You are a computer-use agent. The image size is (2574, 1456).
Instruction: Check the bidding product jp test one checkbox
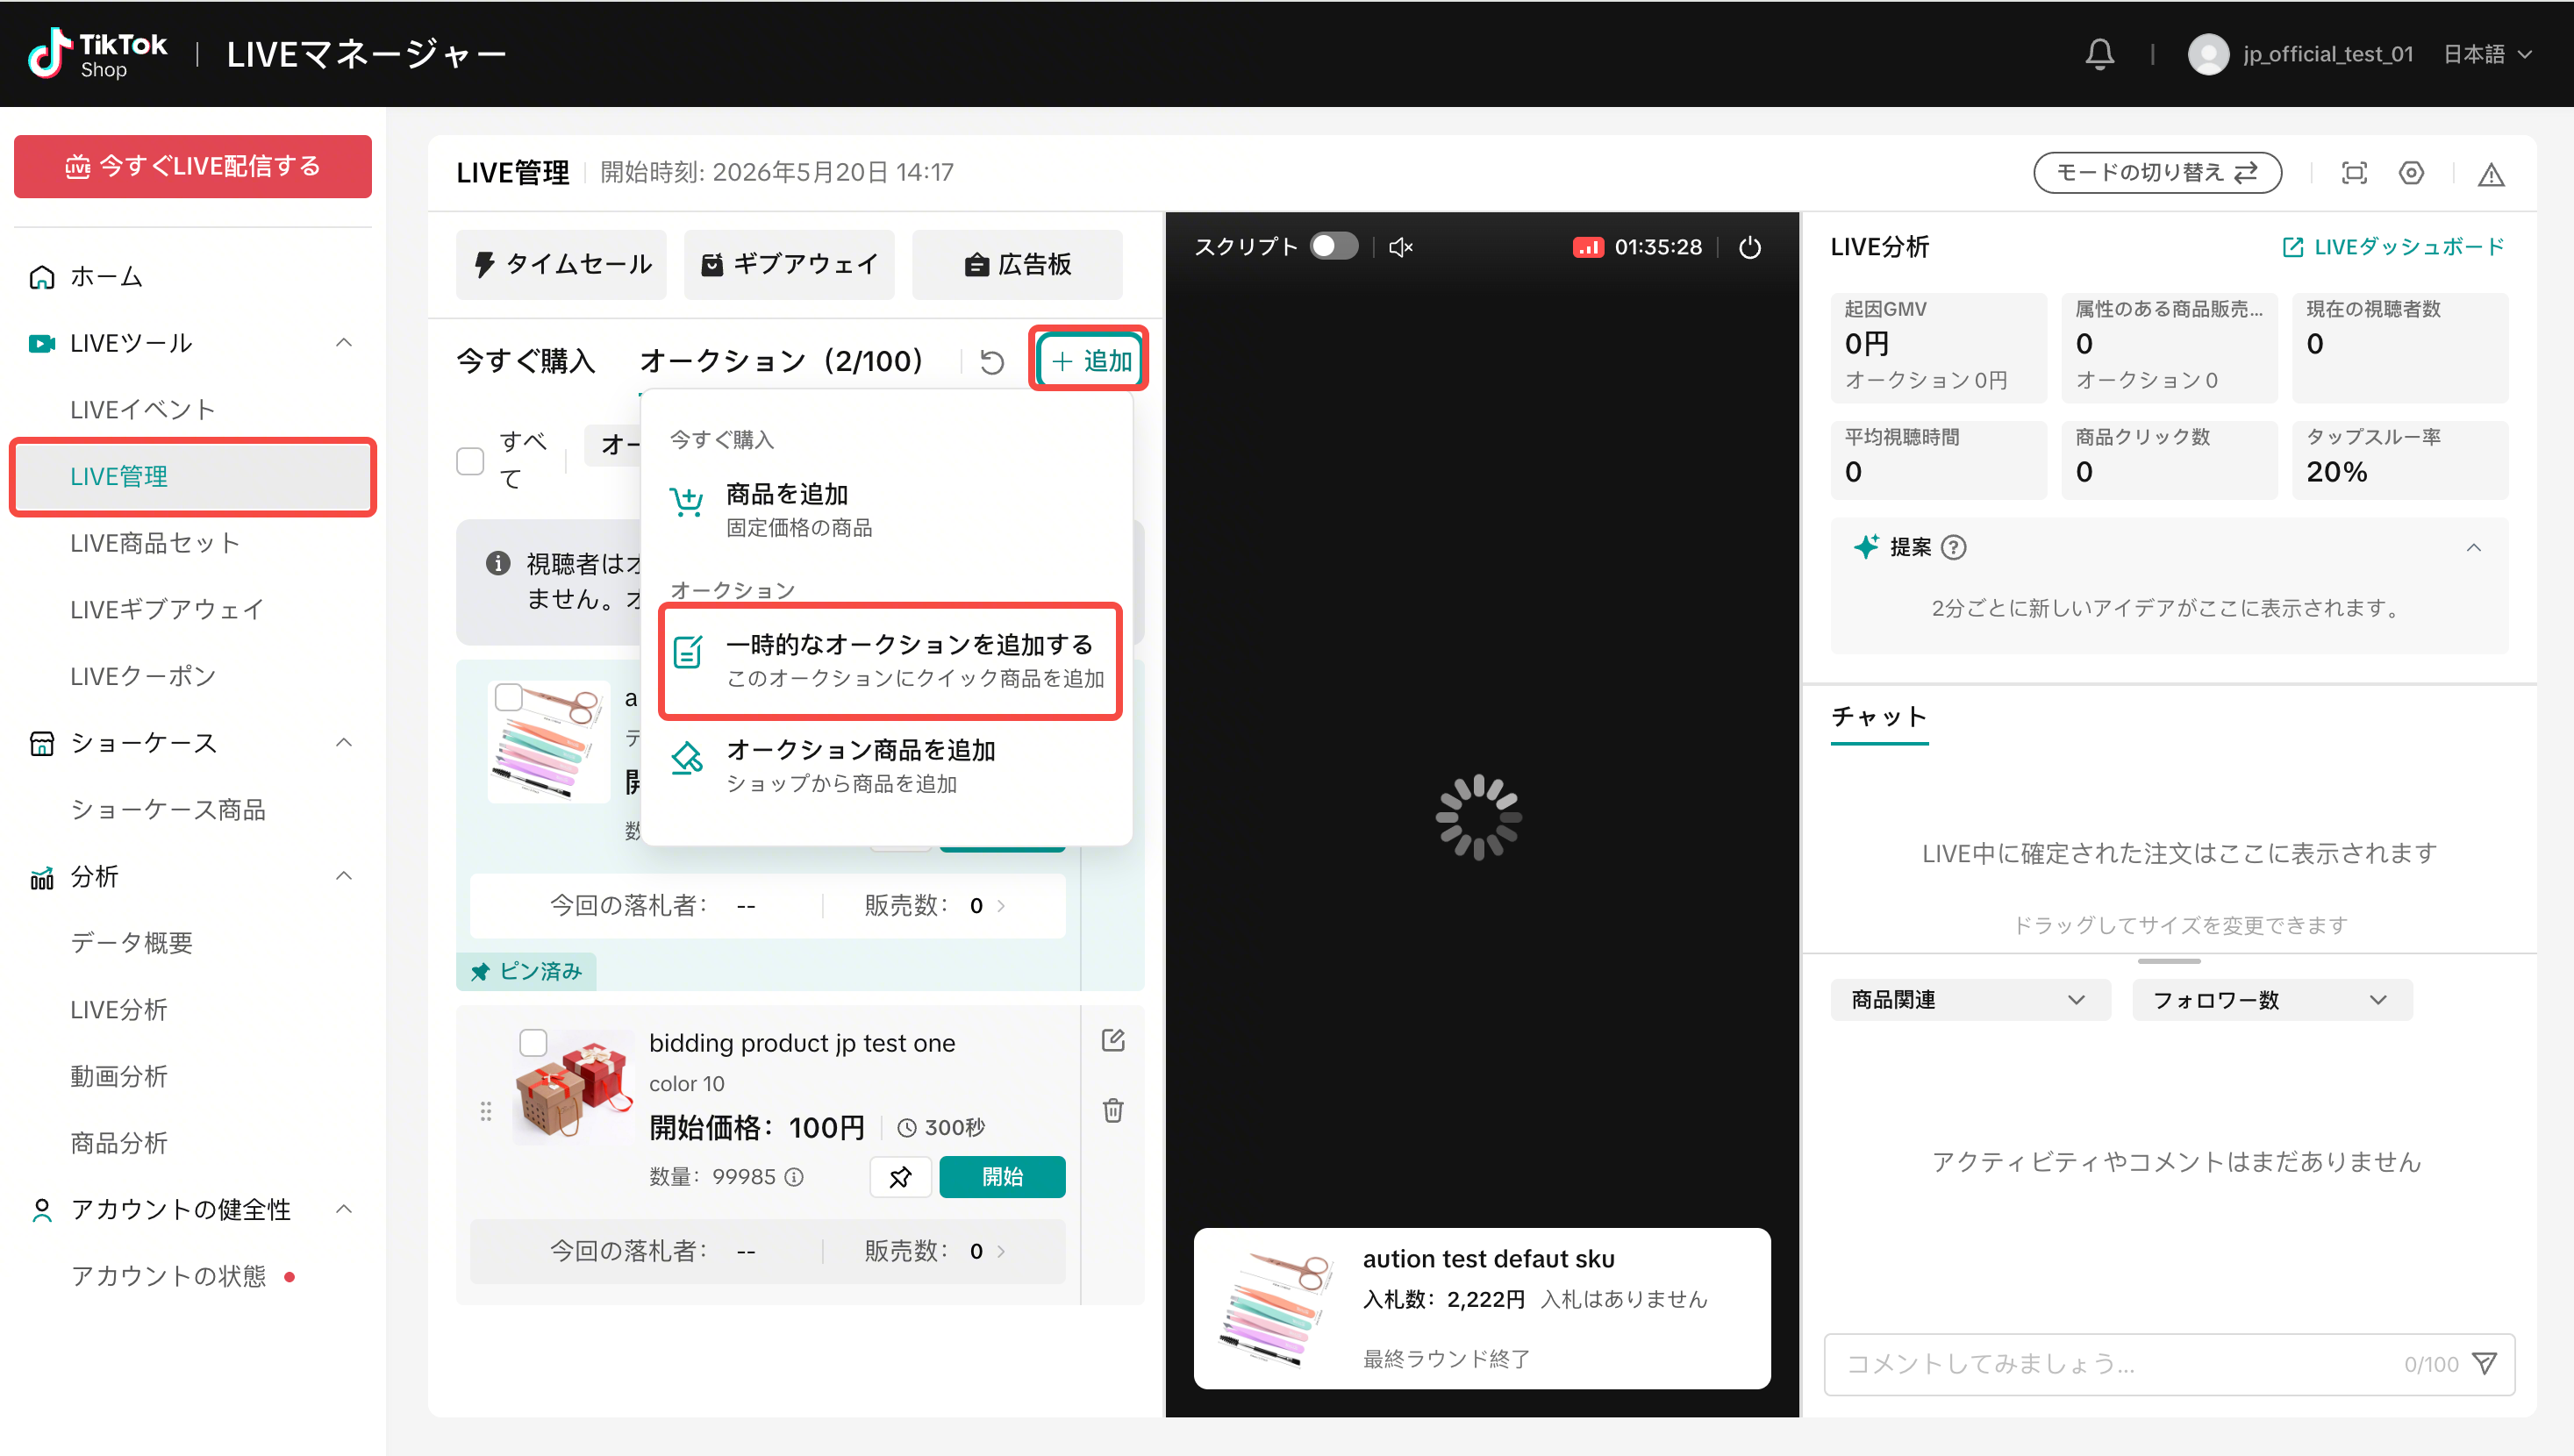pyautogui.click(x=533, y=1042)
